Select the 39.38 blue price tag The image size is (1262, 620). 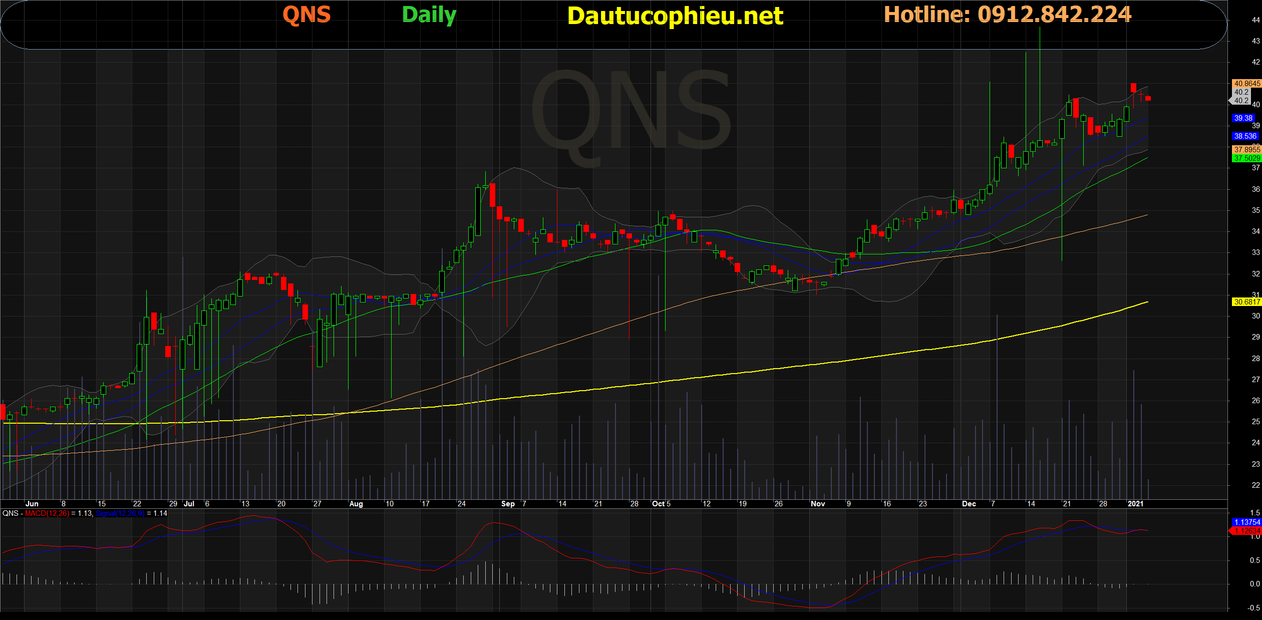(x=1243, y=118)
